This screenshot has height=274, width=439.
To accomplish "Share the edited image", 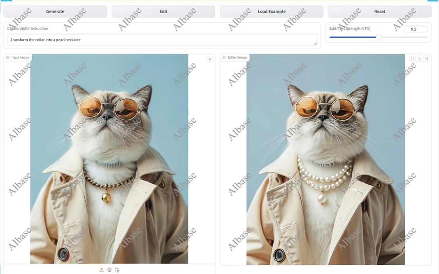I will pyautogui.click(x=426, y=59).
